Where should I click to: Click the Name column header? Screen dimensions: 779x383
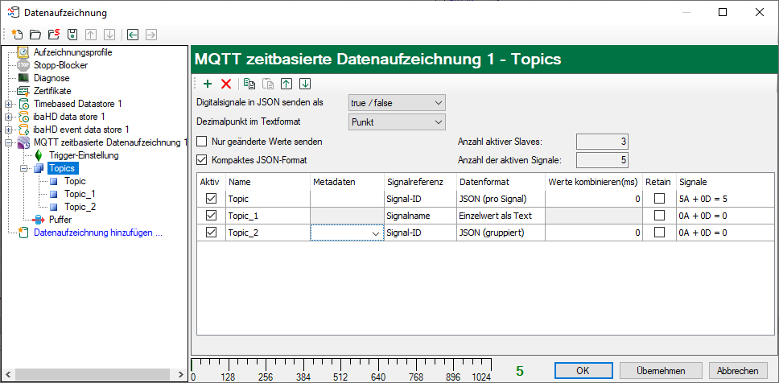point(268,182)
